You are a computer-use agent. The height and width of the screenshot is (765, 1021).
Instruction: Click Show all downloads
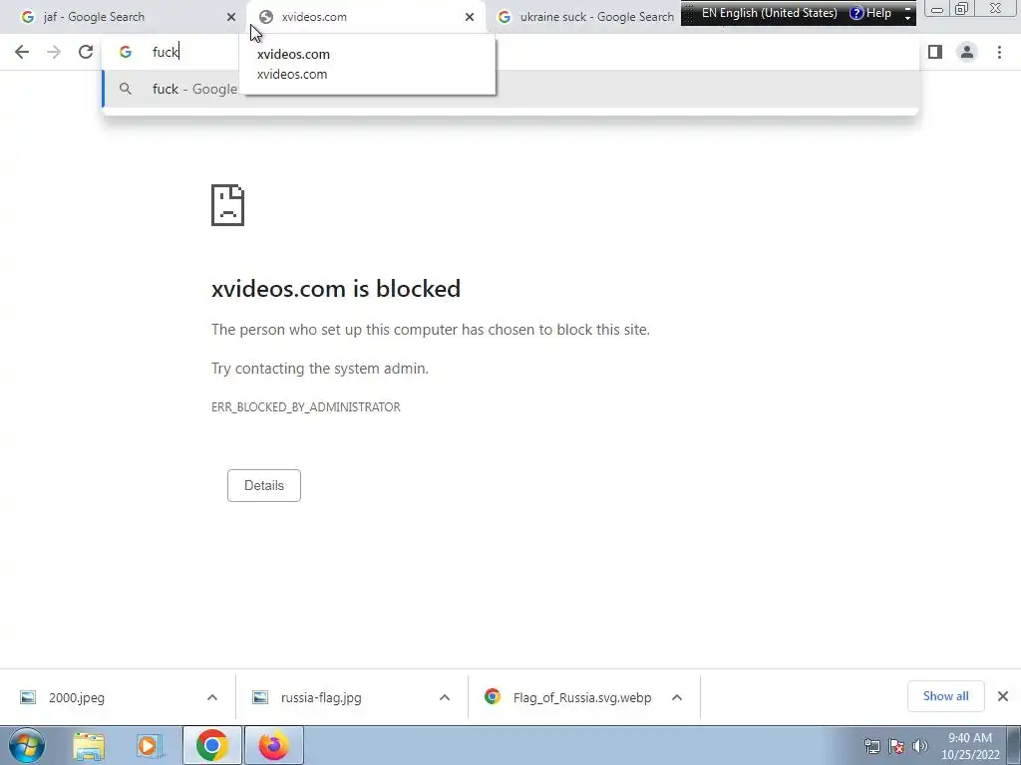pyautogui.click(x=945, y=696)
